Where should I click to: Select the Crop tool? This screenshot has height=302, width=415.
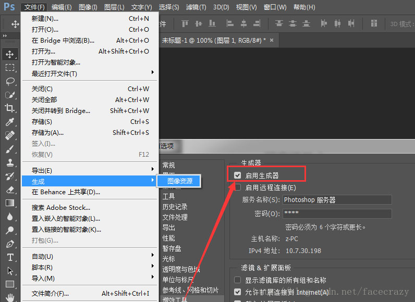(x=10, y=108)
